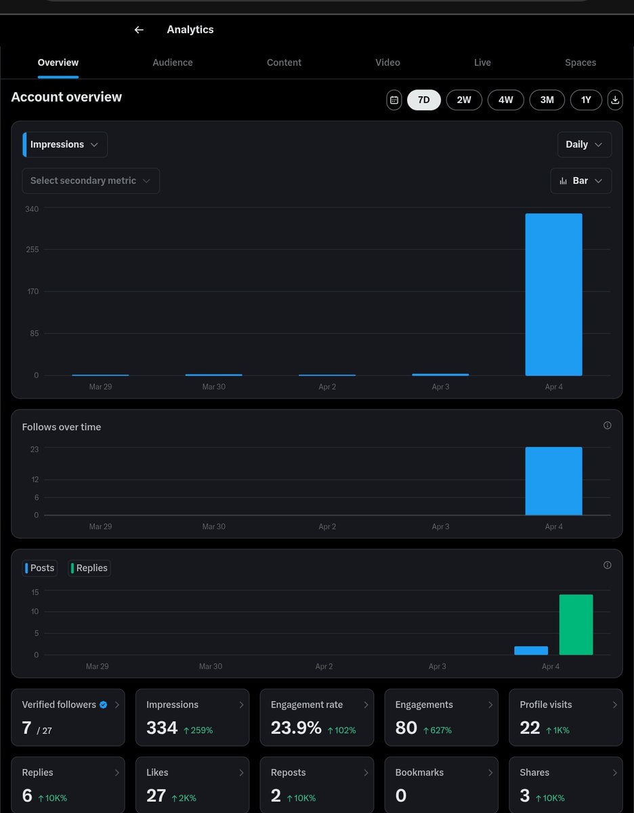Open the Engagement rate 23.9% card
634x813 pixels.
pos(317,717)
